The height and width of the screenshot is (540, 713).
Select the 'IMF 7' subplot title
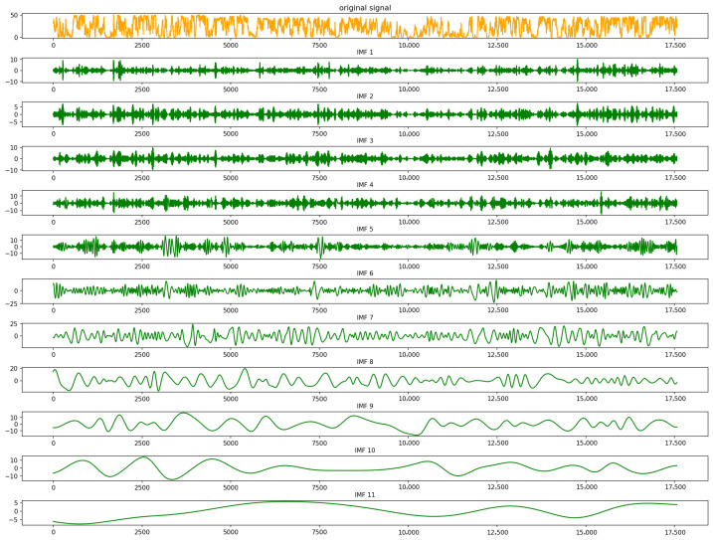click(x=365, y=317)
